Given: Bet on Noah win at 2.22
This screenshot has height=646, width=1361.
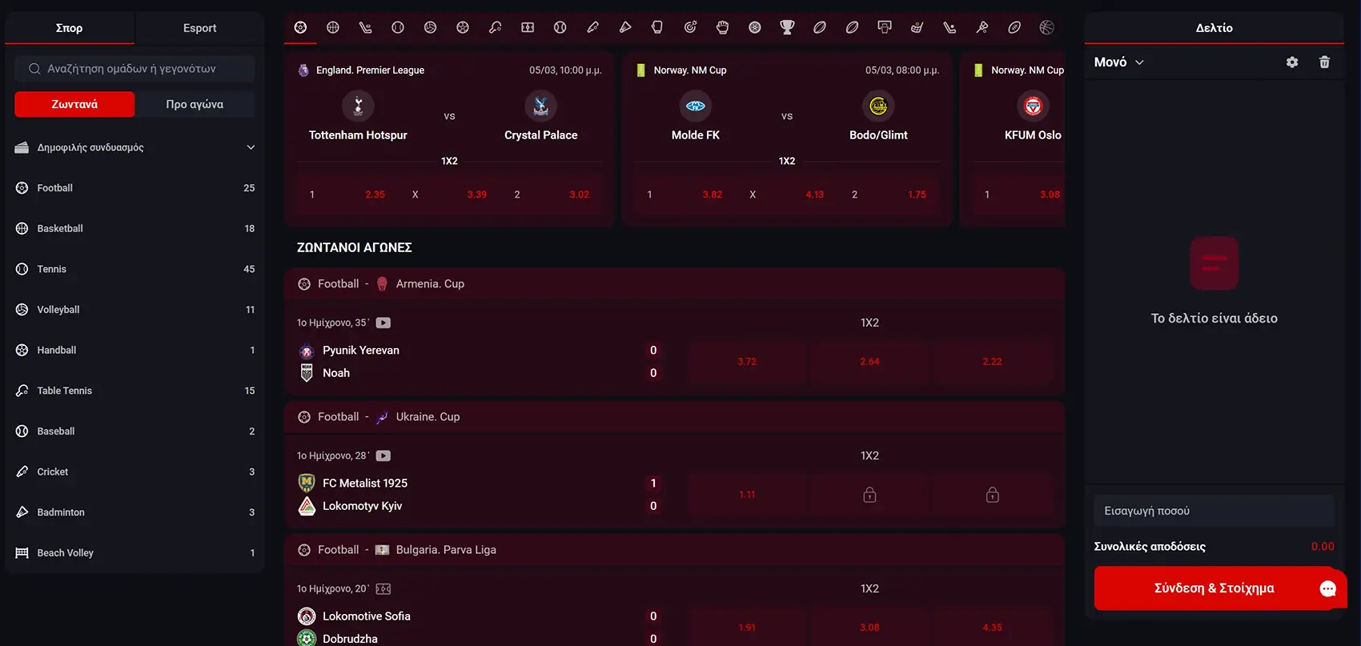Looking at the screenshot, I should [x=993, y=362].
